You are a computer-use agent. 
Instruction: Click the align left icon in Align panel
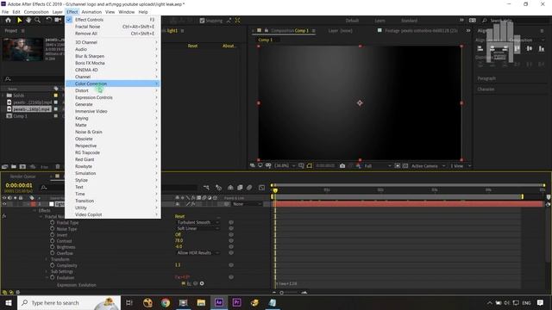(x=480, y=49)
